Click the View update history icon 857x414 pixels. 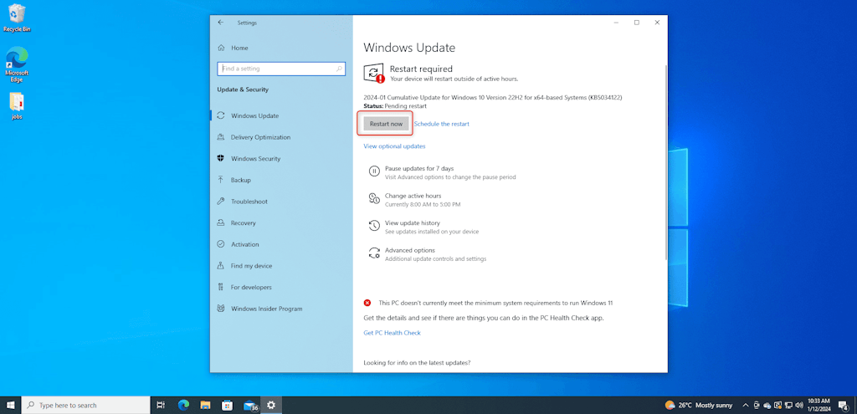click(374, 226)
